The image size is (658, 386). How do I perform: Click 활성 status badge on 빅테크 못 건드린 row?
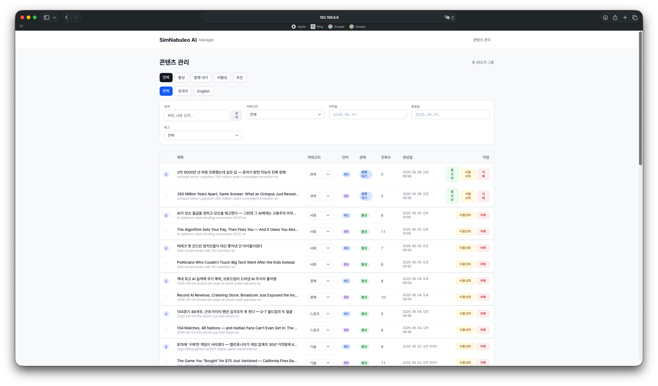coord(364,248)
